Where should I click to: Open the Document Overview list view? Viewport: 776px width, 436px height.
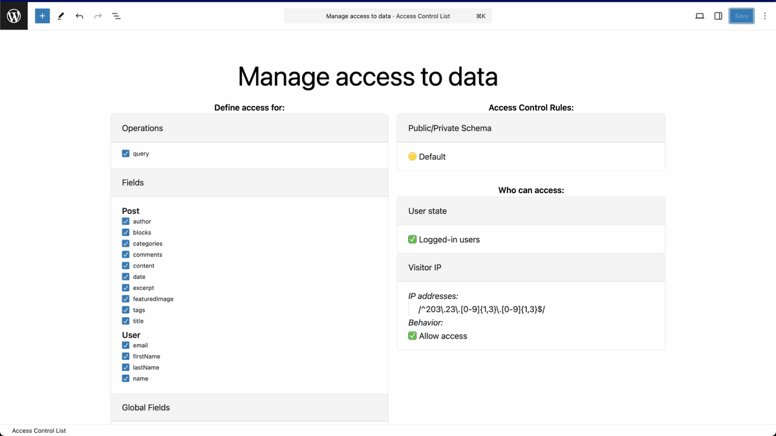coord(116,16)
